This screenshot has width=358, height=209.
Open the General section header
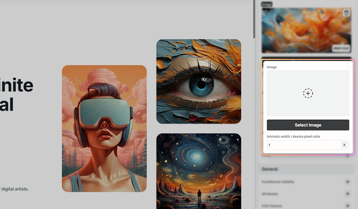point(306,169)
